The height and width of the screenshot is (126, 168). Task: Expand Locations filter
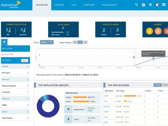pos(15,92)
